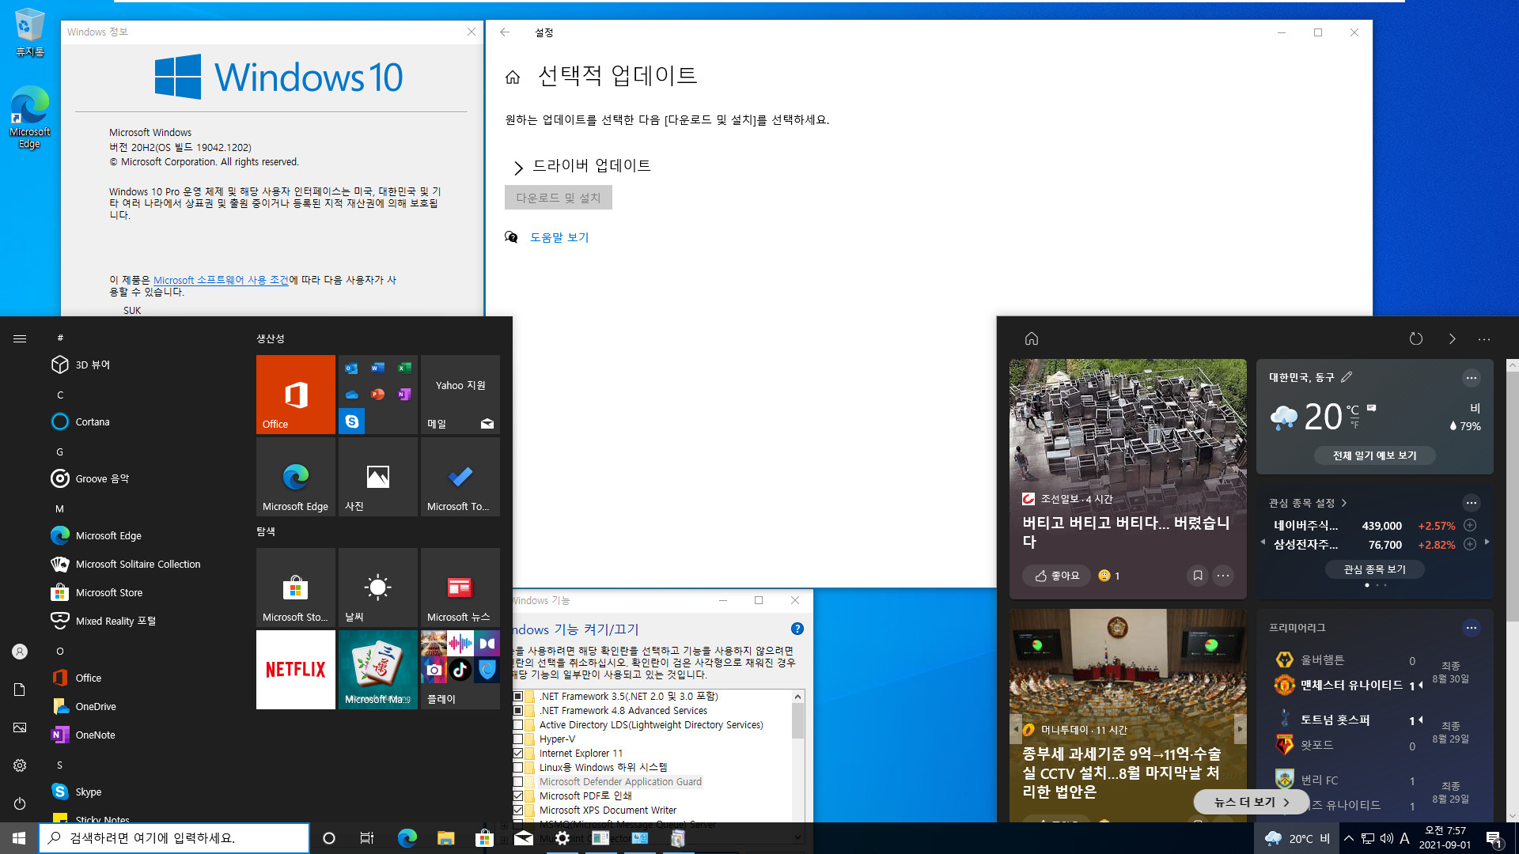Open Skype from app list
Viewport: 1519px width, 854px height.
89,791
